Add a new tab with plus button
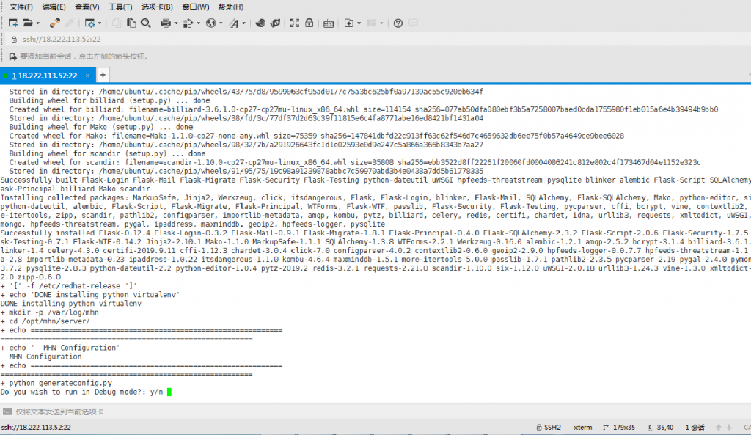Image resolution: width=751 pixels, height=435 pixels. (x=103, y=75)
